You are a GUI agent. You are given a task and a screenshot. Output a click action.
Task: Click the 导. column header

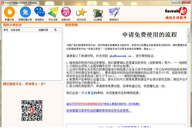(x=56, y=30)
